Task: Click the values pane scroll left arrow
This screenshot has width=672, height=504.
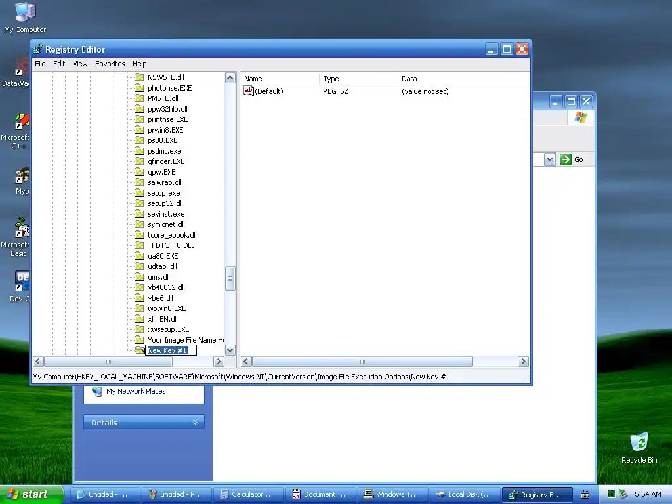Action: click(x=246, y=362)
